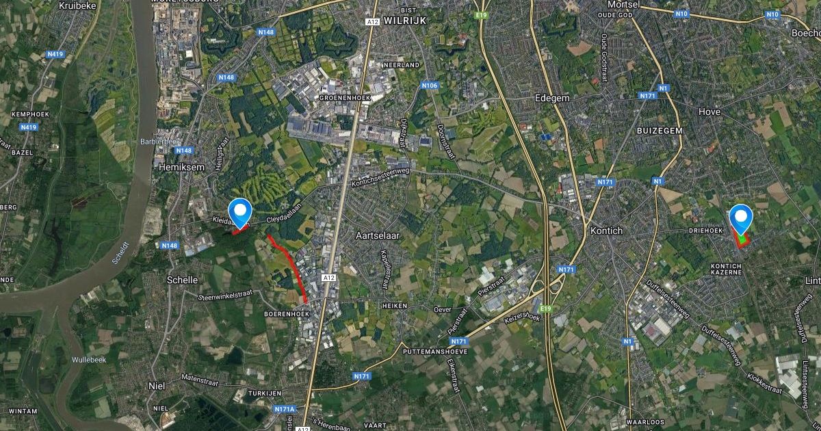Click the A12 shield next to Wilrijk

click(x=372, y=22)
